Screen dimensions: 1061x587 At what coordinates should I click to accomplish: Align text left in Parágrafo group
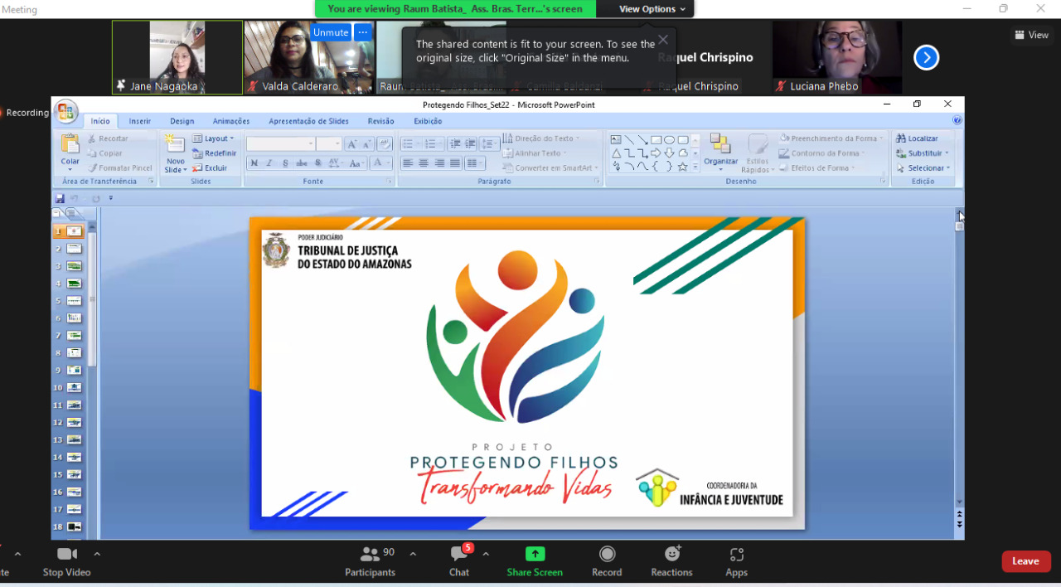click(x=408, y=163)
